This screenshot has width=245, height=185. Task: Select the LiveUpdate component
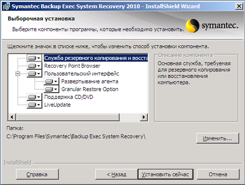pos(57,105)
